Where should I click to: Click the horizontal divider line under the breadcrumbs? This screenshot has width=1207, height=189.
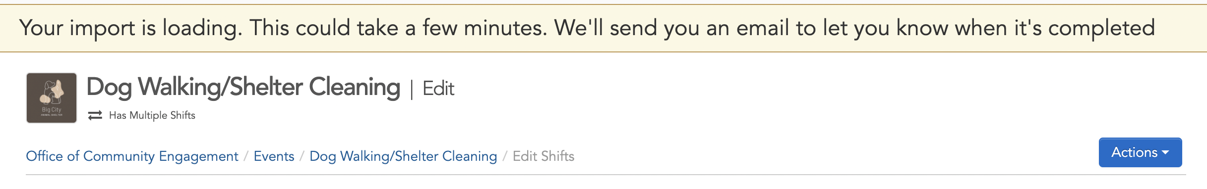(606, 175)
